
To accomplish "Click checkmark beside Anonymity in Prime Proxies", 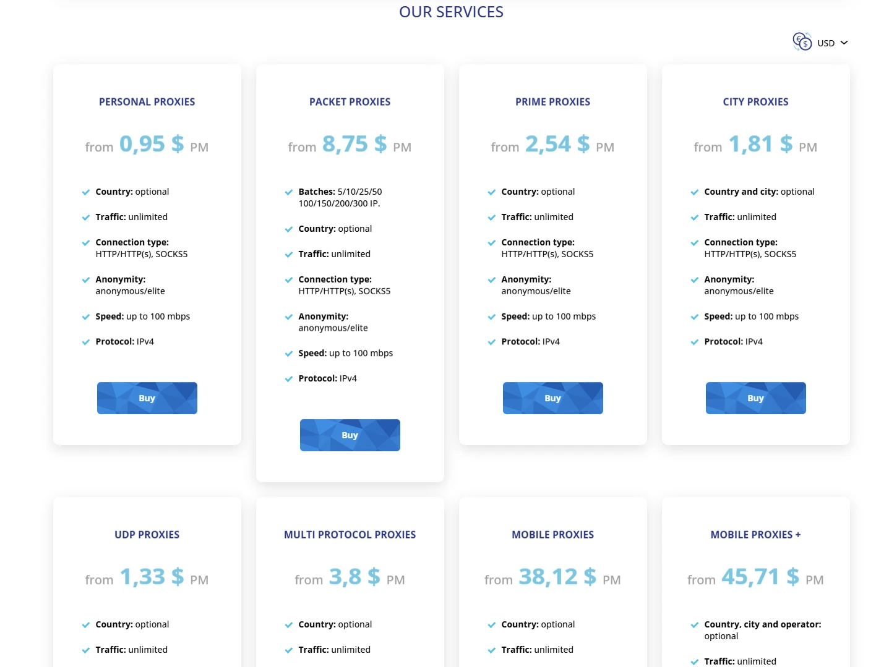I will click(491, 280).
